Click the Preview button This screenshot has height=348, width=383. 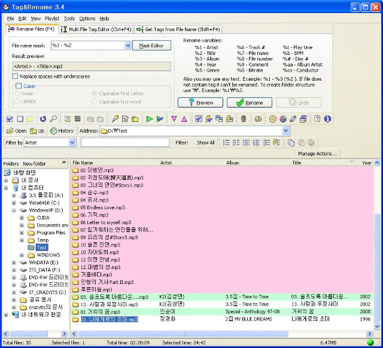[200, 102]
